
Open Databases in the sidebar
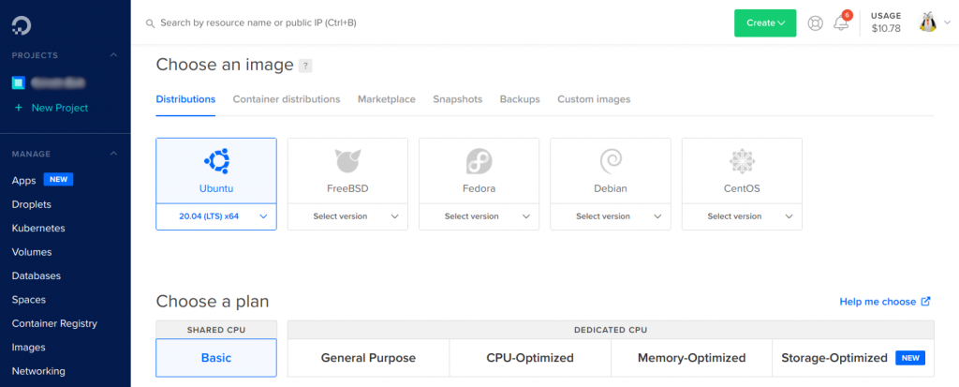coord(37,276)
